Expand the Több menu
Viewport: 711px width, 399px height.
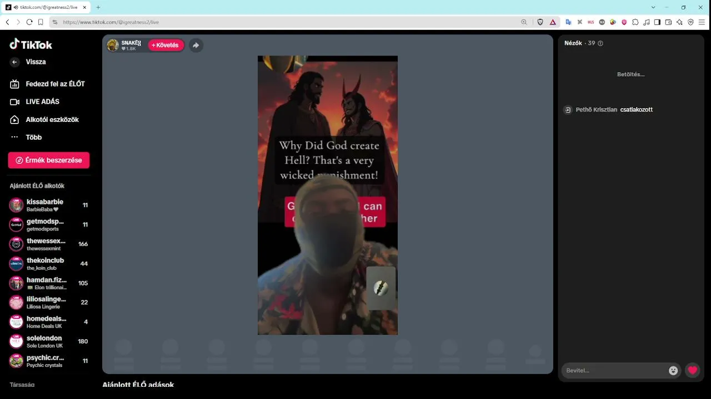point(26,137)
